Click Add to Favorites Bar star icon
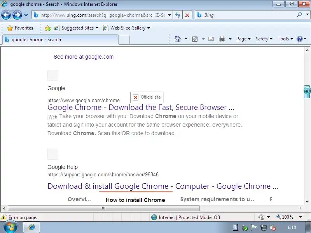The width and height of the screenshot is (311, 233). click(x=47, y=28)
